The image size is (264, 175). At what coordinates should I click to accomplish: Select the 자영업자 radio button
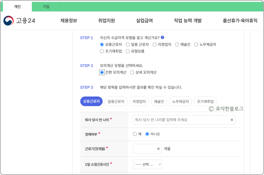pos(155,45)
